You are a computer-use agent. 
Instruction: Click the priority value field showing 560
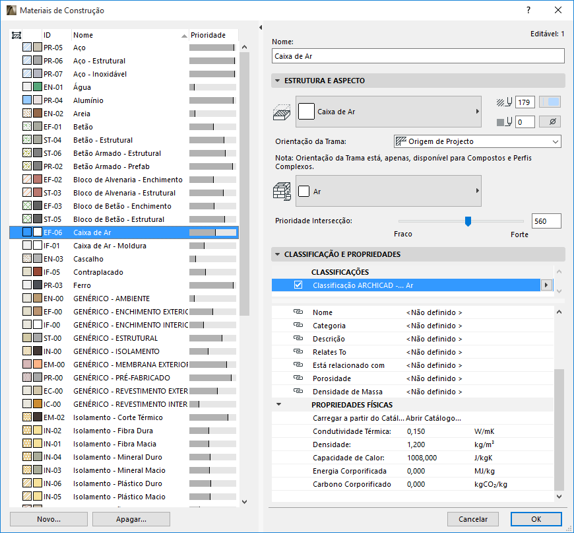click(546, 221)
